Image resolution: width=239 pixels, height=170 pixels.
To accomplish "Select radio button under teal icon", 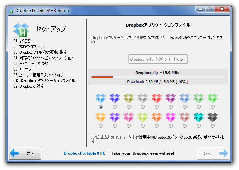I will click(199, 126).
